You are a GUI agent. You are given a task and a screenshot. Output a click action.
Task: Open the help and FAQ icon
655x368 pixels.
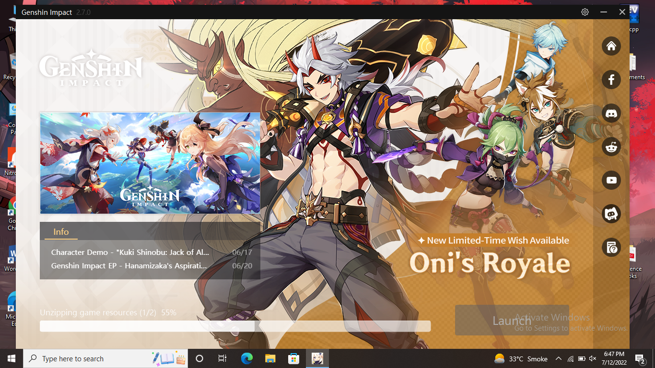611,247
